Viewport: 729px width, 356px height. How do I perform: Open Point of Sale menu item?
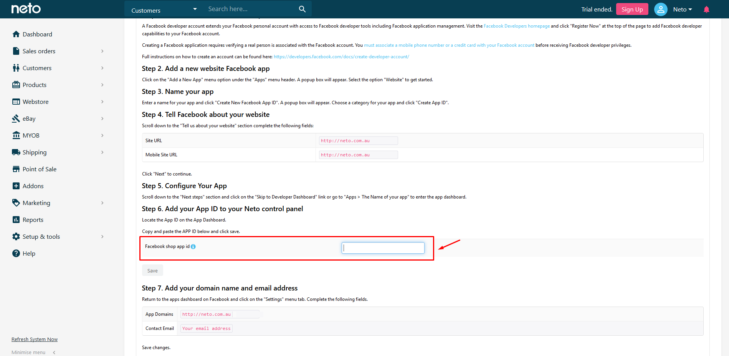click(40, 169)
